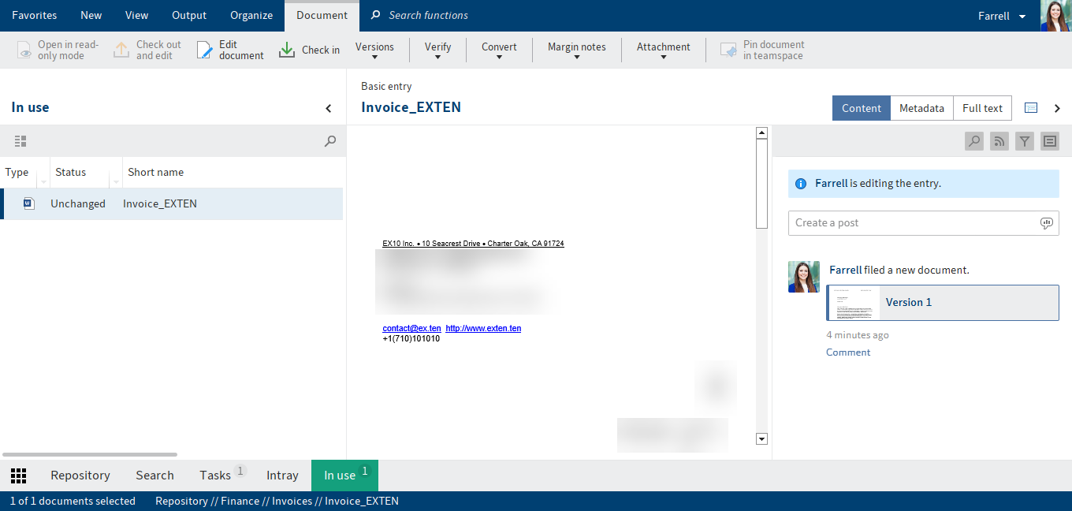Switch to the Tasks tab

(215, 475)
